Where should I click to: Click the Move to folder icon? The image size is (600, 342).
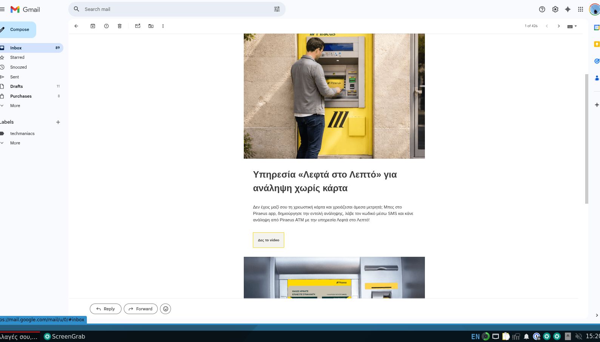click(151, 26)
